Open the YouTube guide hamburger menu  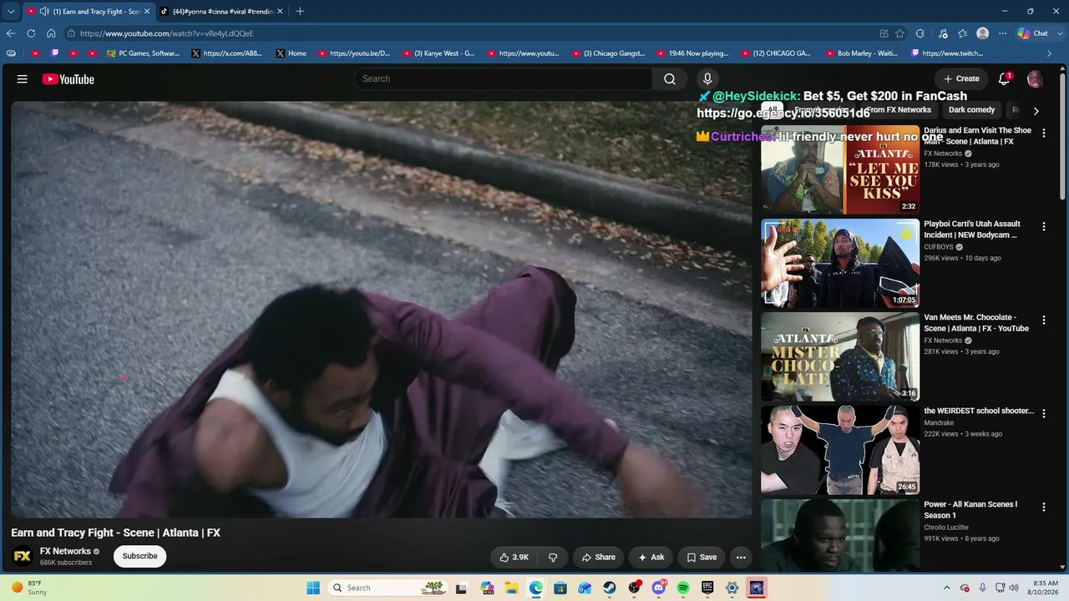pos(23,79)
